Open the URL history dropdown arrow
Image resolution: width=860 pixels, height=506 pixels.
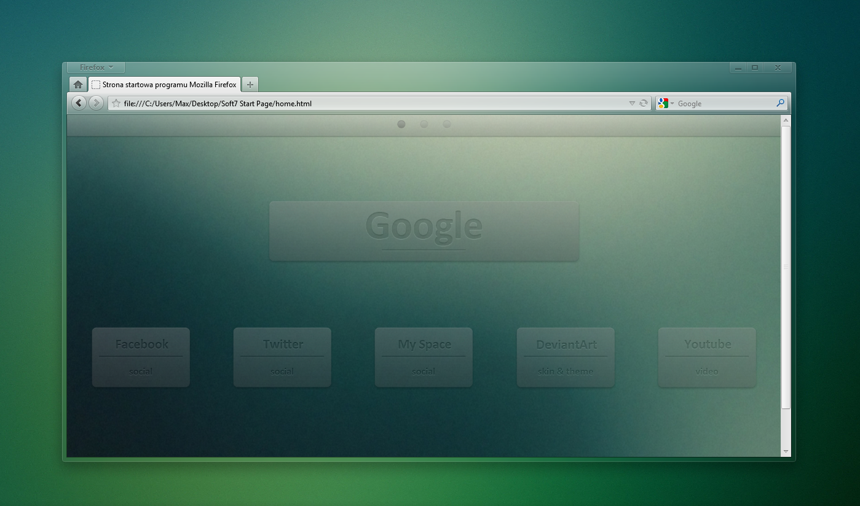point(632,104)
